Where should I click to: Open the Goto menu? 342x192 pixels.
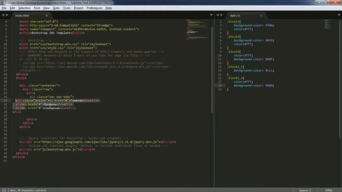coord(56,8)
